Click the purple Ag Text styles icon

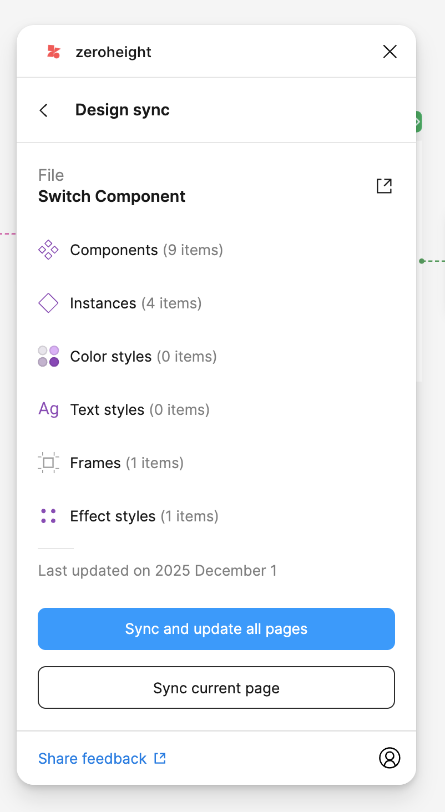pos(48,409)
